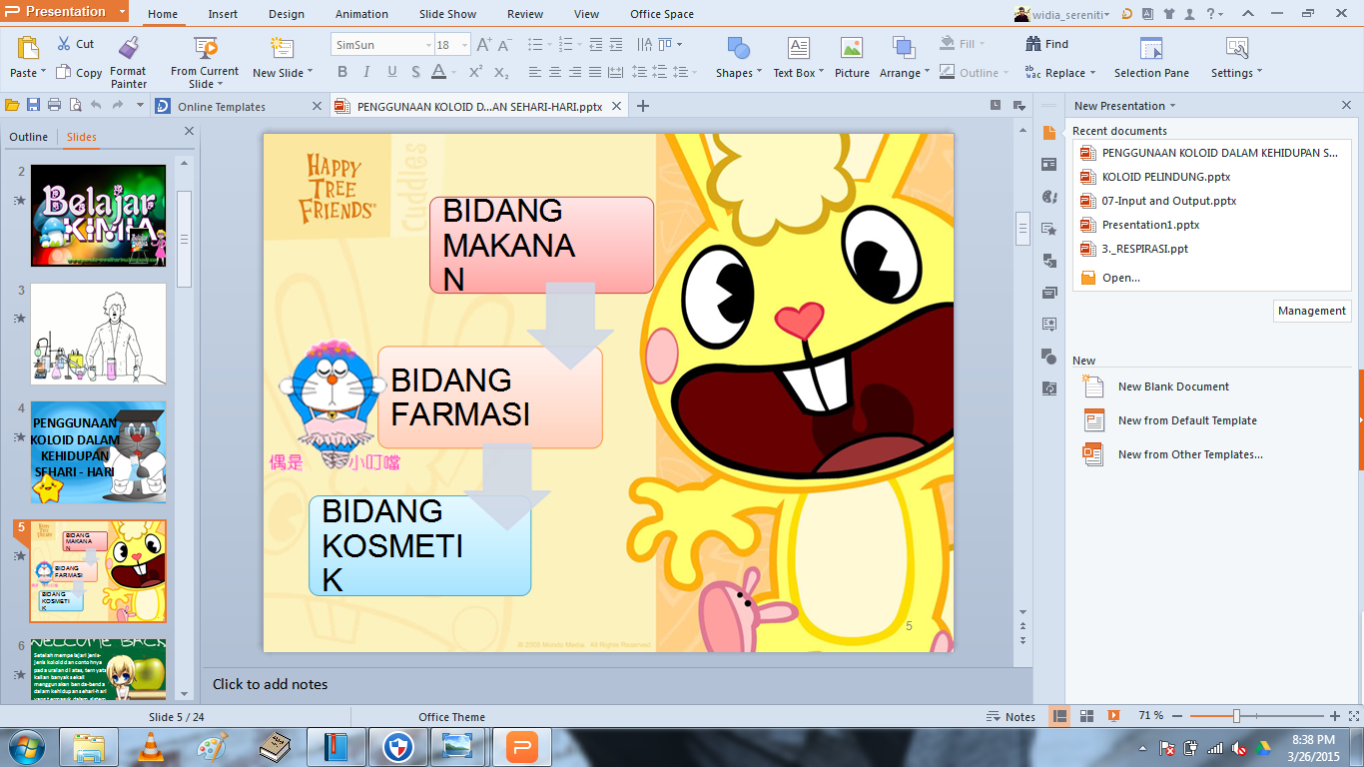Select slide 3 thumbnail with scientist drawing
The height and width of the screenshot is (767, 1364).
(98, 334)
